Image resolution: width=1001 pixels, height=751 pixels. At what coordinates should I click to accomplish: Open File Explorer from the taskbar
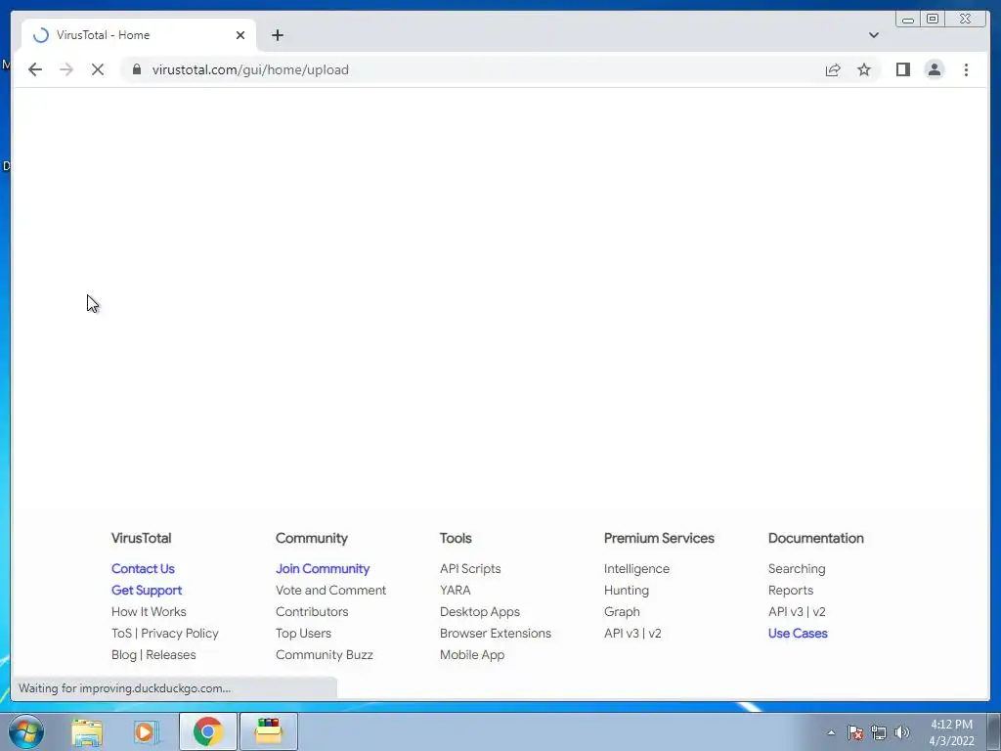(87, 731)
